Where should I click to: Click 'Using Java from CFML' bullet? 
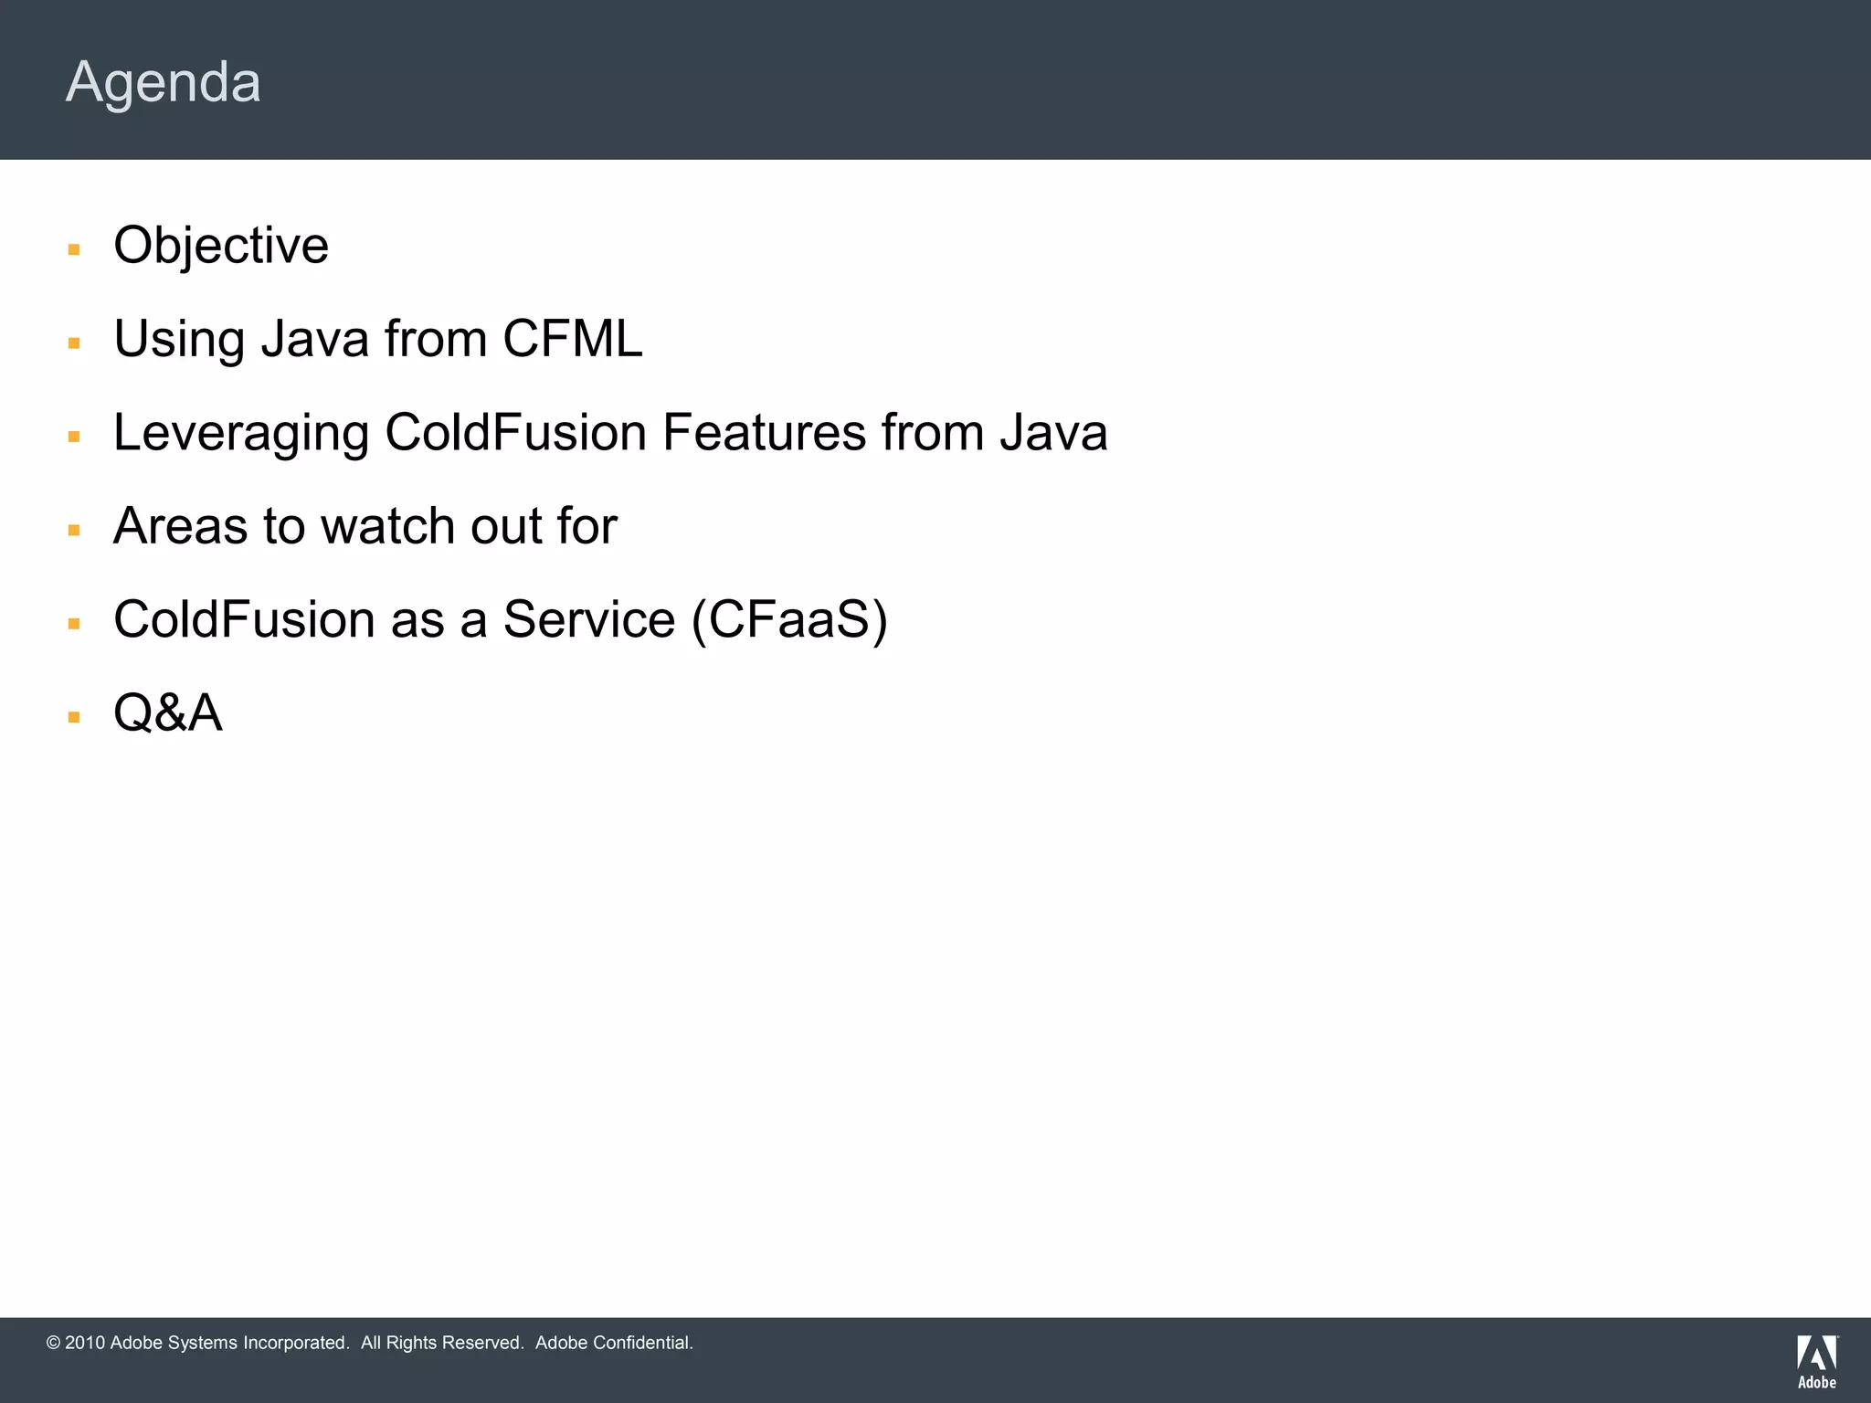[x=378, y=339]
